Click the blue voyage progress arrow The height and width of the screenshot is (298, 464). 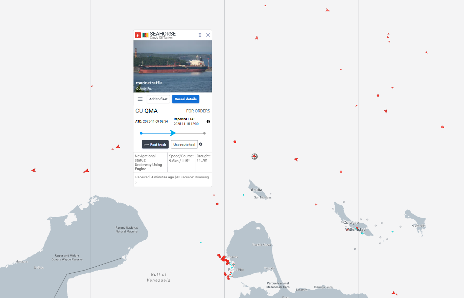[x=173, y=133]
